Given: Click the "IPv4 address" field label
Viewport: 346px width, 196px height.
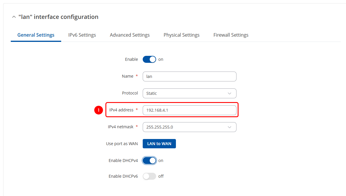Looking at the screenshot, I should point(121,110).
